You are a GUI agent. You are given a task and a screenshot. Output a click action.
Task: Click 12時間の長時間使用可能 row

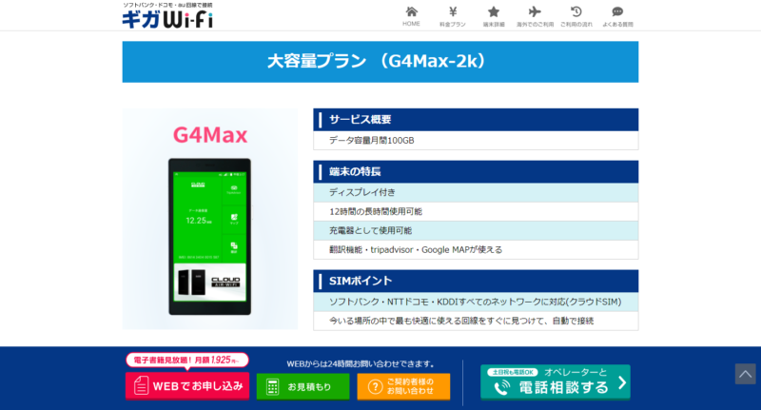476,211
